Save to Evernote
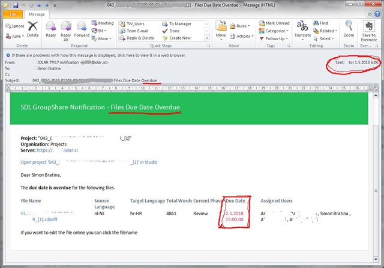The width and height of the screenshot is (384, 268). point(369,31)
